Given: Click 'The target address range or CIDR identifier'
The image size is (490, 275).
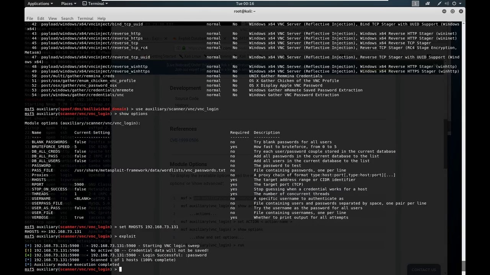Looking at the screenshot, I should tap(305, 180).
